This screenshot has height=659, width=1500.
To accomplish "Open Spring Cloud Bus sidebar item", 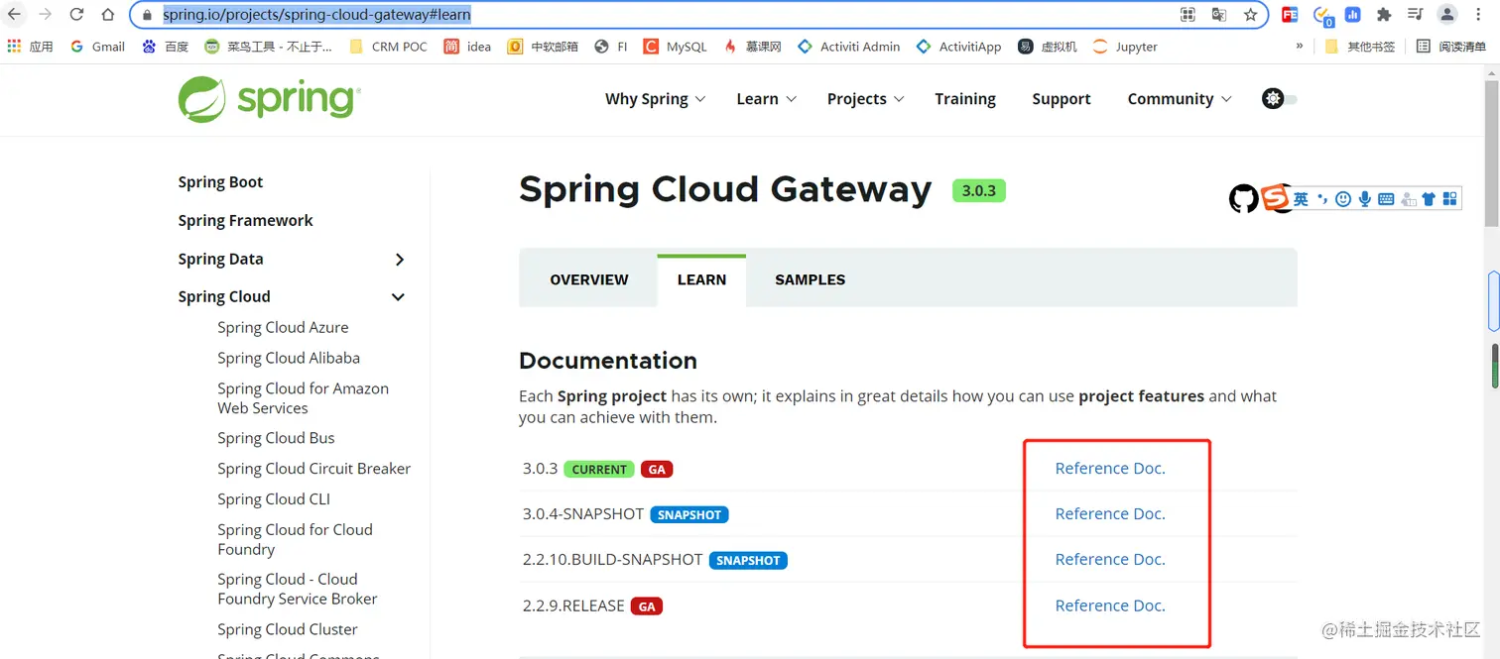I will tap(276, 438).
